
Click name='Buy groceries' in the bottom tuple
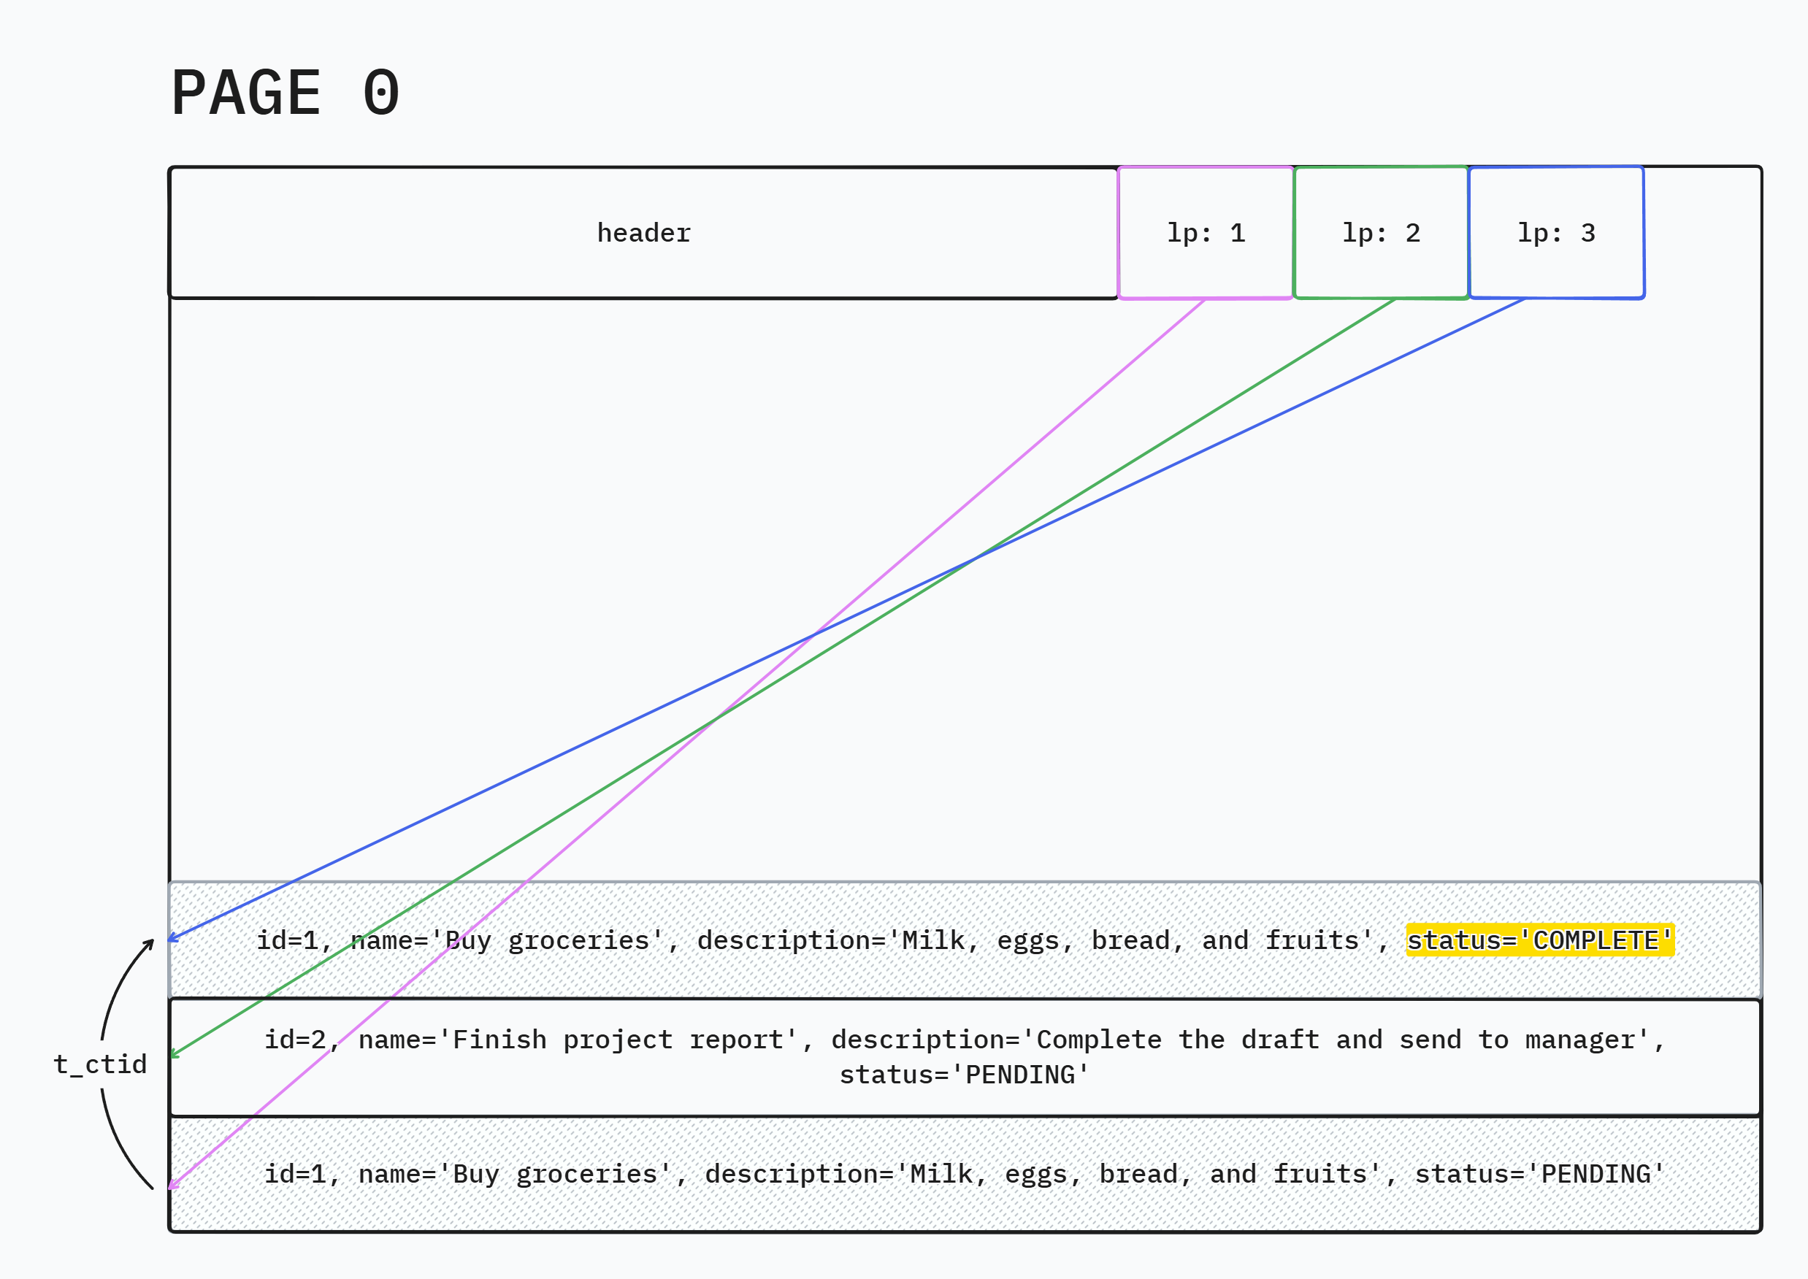[515, 1175]
